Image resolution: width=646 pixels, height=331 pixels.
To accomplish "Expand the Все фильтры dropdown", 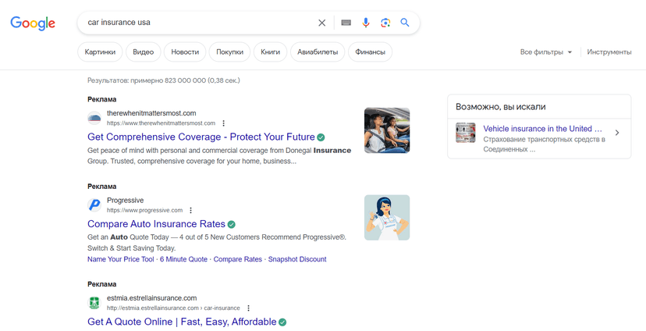I will 546,52.
